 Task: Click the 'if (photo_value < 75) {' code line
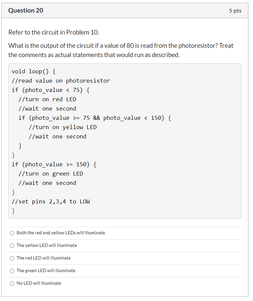pyautogui.click(x=51, y=90)
